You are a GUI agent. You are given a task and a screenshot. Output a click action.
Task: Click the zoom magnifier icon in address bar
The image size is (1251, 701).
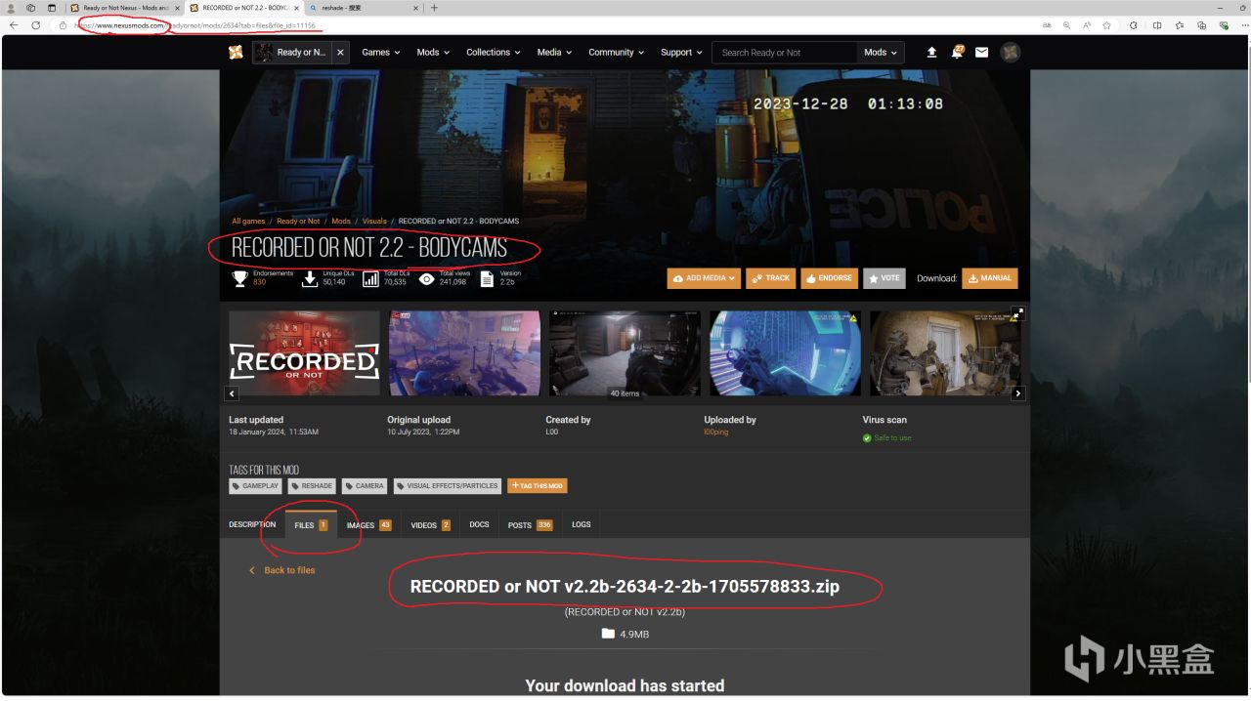(x=1067, y=24)
